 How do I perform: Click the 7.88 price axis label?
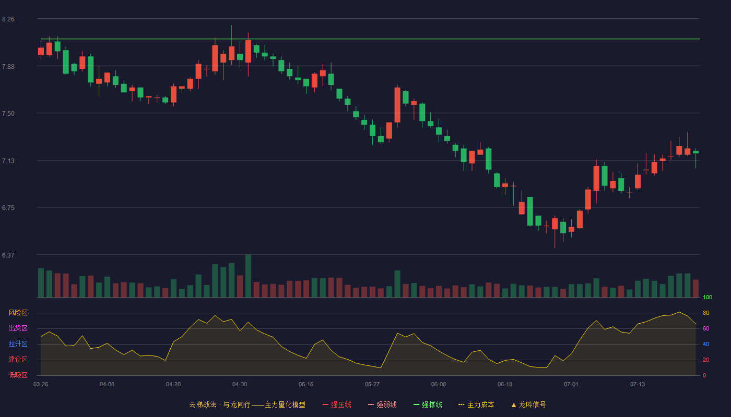pos(8,67)
